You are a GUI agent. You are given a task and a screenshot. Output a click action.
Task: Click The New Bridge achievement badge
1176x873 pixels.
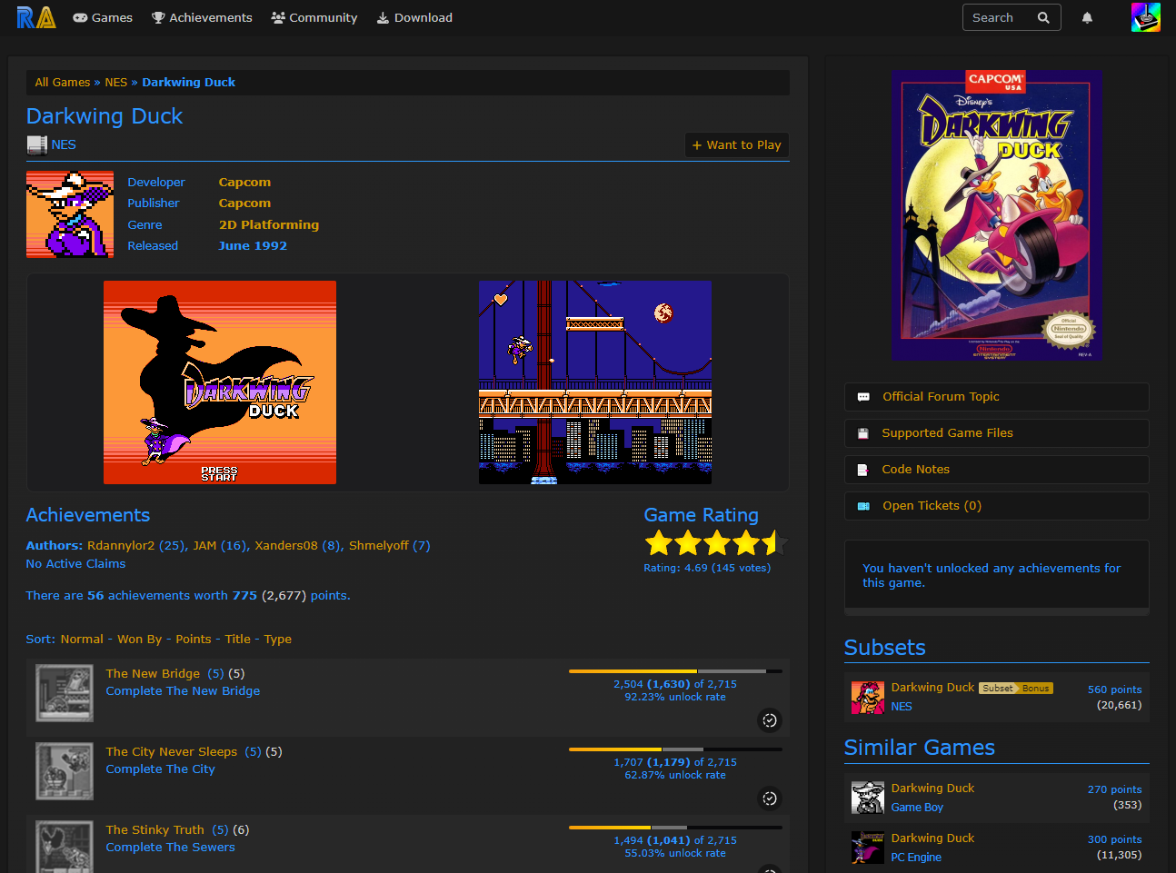point(65,693)
